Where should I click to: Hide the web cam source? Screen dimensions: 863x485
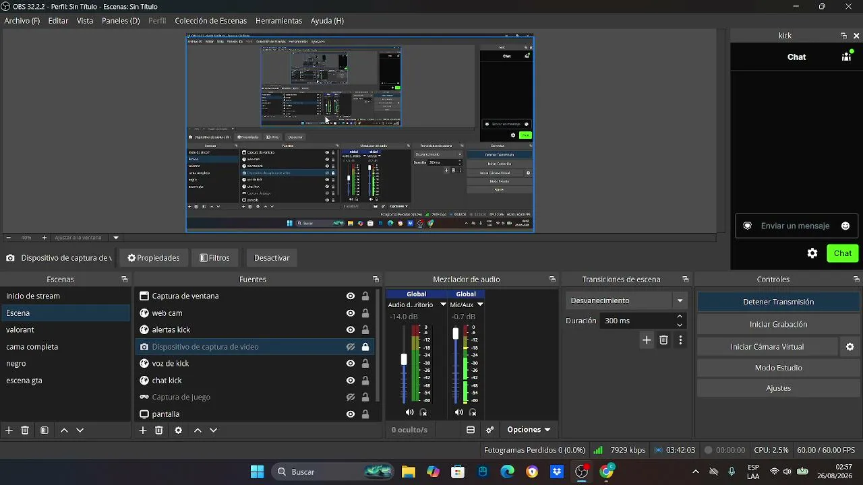coord(351,313)
